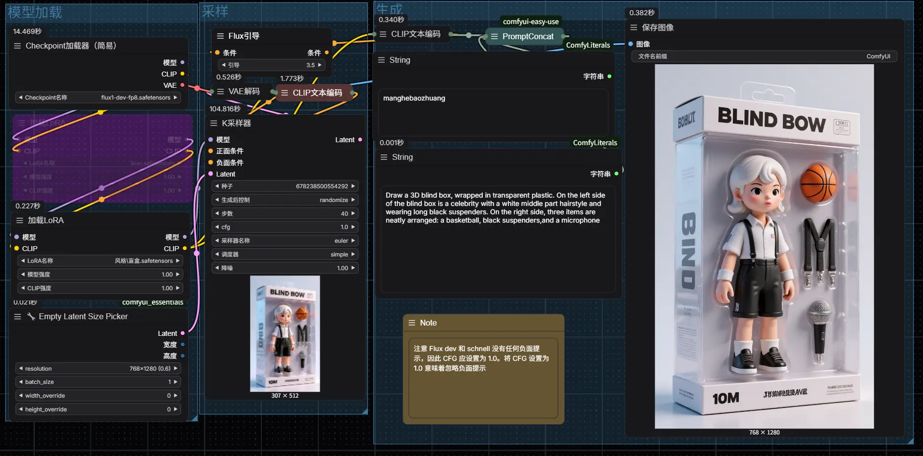Click the PromptConcat node menu icon
Viewport: 923px width, 456px height.
pyautogui.click(x=494, y=37)
